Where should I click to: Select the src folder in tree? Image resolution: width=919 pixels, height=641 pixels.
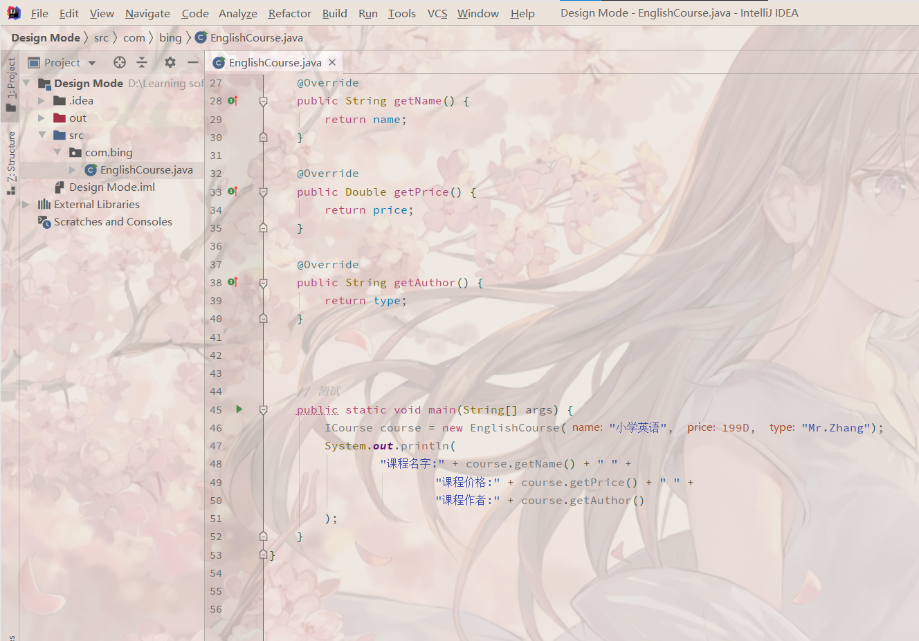[x=76, y=135]
